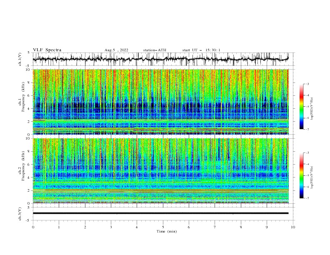Click time axis tick label "7"
Viewport: 330px width, 255px height.
coord(215,227)
